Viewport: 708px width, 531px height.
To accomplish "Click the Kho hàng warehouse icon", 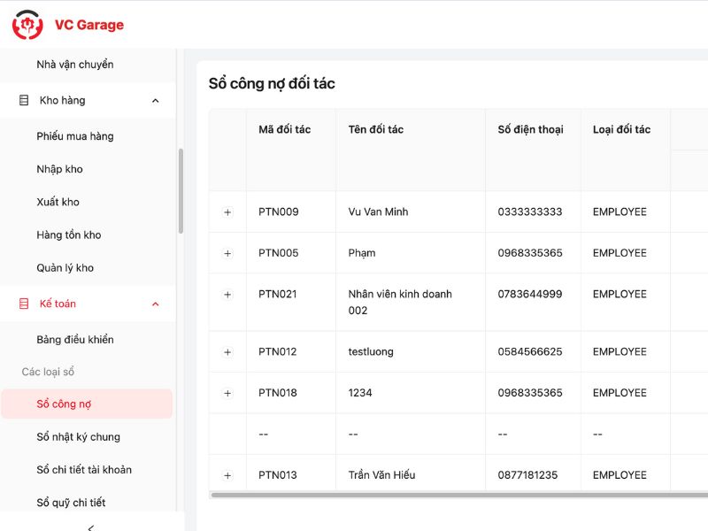I will [x=24, y=101].
